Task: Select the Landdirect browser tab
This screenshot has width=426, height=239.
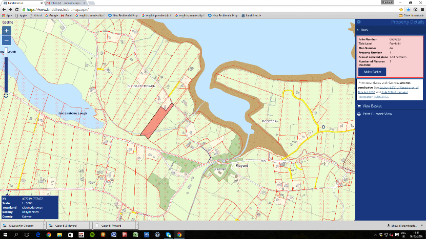Action: pyautogui.click(x=21, y=3)
